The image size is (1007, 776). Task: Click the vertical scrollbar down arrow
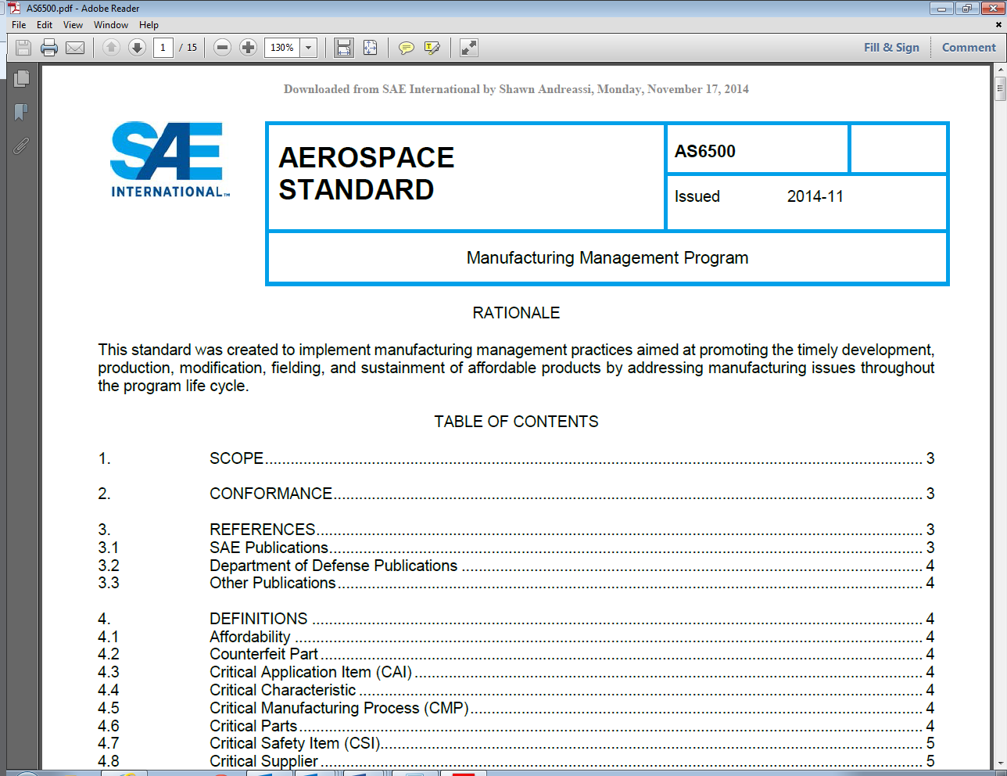coord(1000,762)
